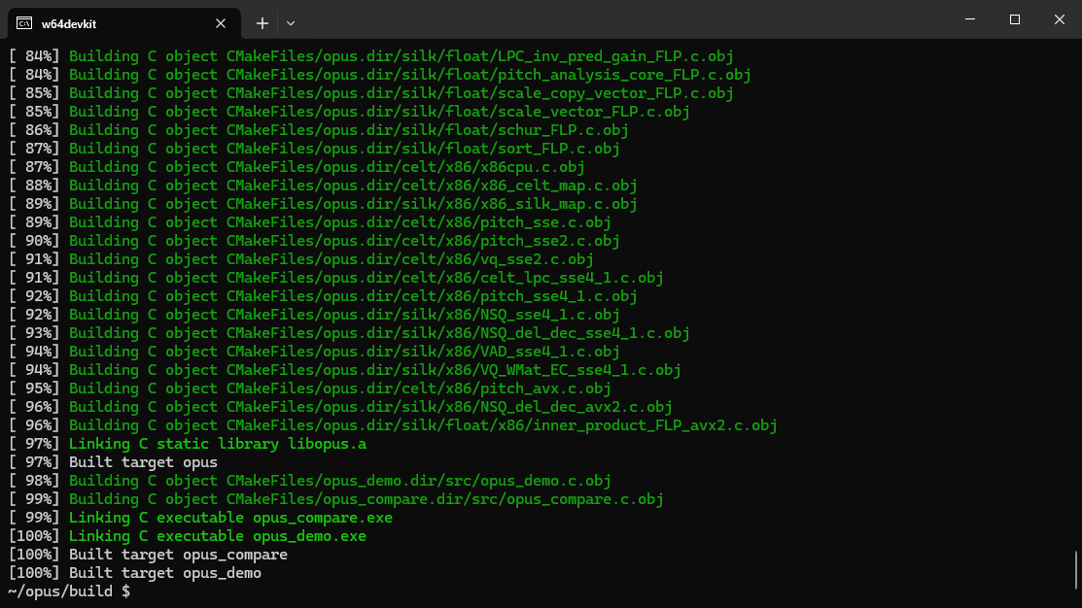Click the NSQ_del_dec_avx2.c.obj line
Viewport: 1082px width, 608px height.
point(340,407)
